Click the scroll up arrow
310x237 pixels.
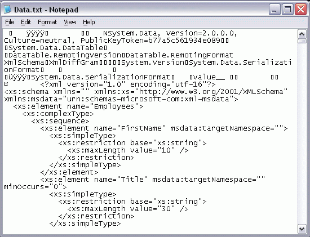tap(302, 34)
